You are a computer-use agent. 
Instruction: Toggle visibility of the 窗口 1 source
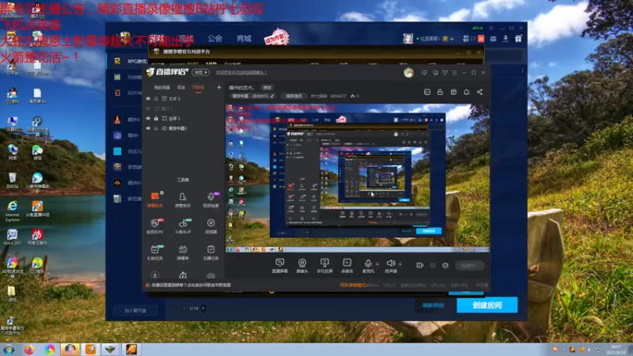(x=148, y=108)
